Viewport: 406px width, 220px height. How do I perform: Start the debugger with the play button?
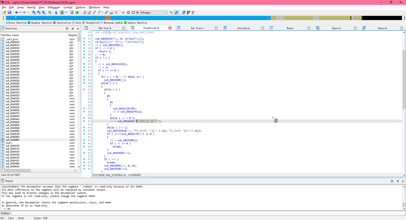click(123, 12)
